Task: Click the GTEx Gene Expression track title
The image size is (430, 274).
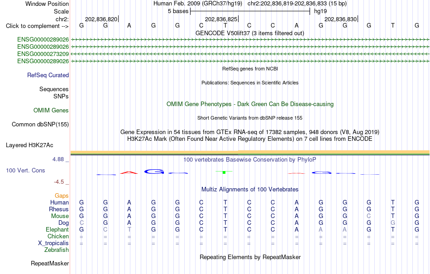Action: tap(250, 132)
